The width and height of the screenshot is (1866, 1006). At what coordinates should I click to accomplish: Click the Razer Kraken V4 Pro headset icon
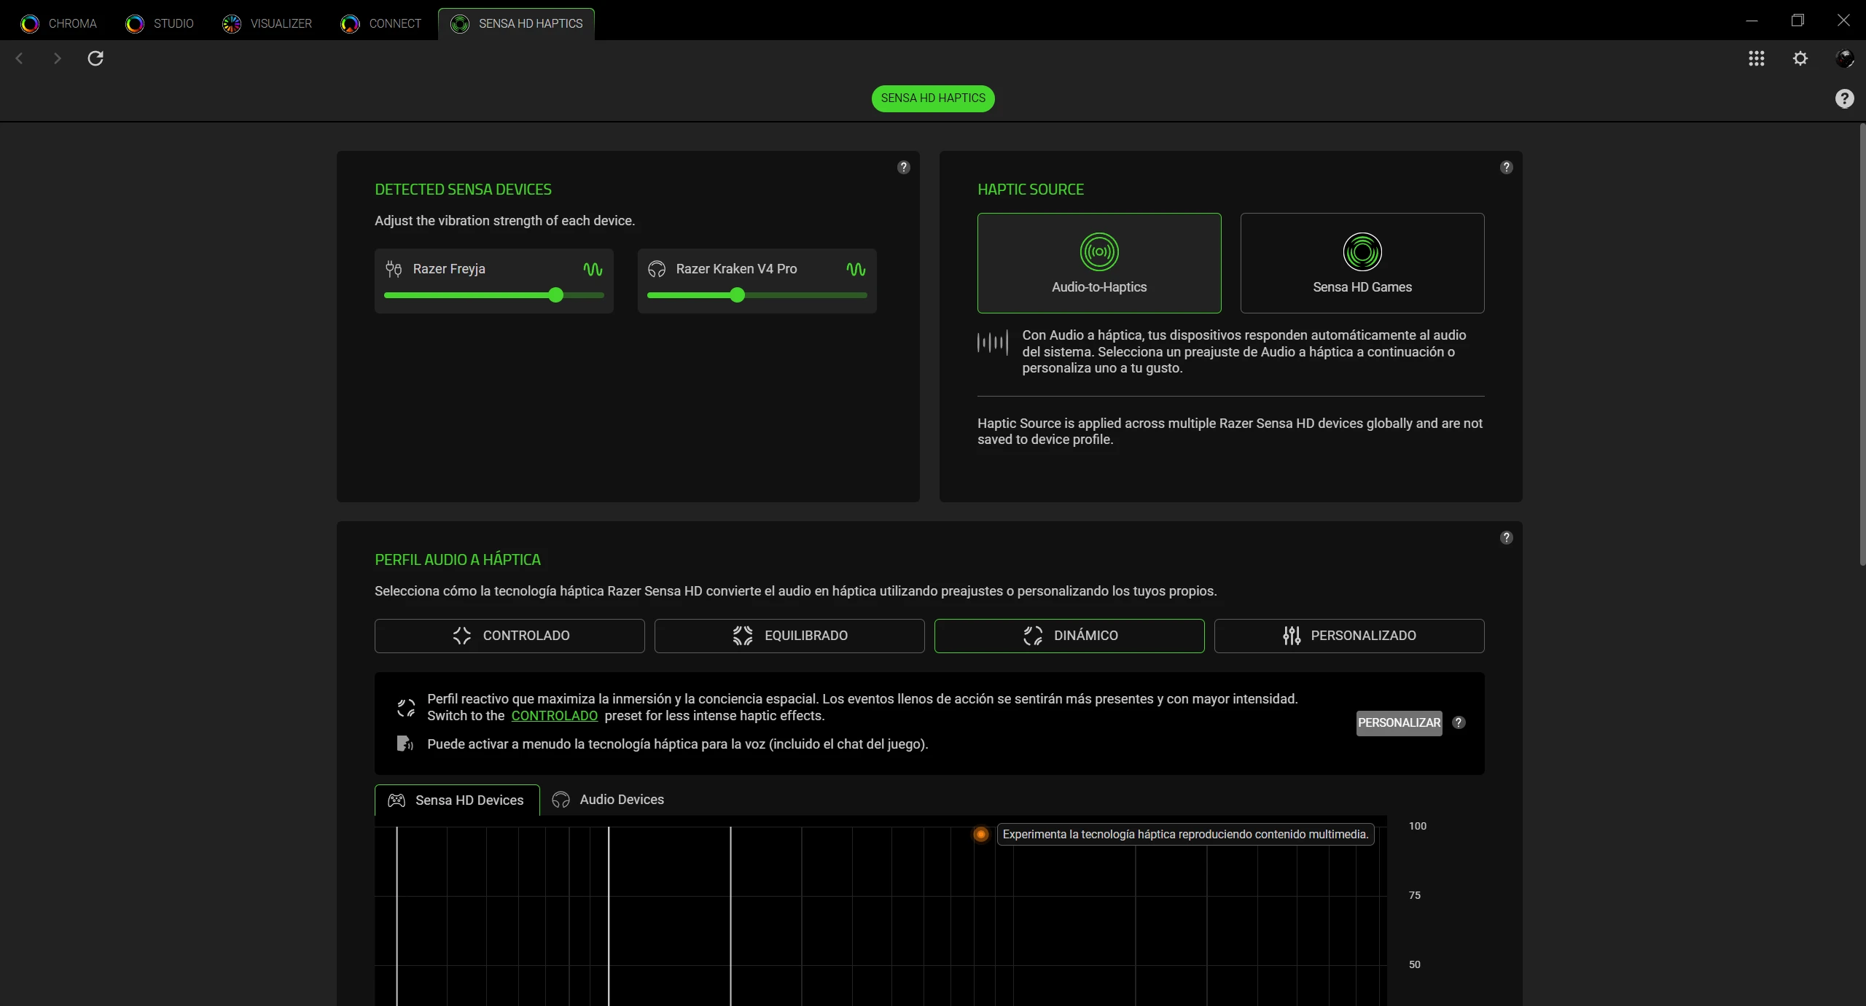[657, 269]
